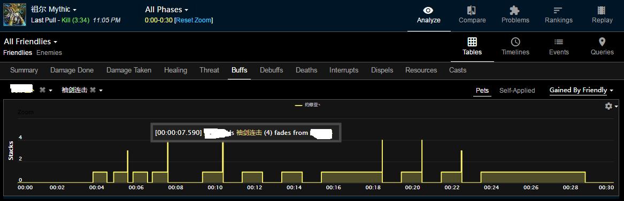Expand the All Phases dropdown
Screen dimensions: 624x201
pyautogui.click(x=167, y=10)
